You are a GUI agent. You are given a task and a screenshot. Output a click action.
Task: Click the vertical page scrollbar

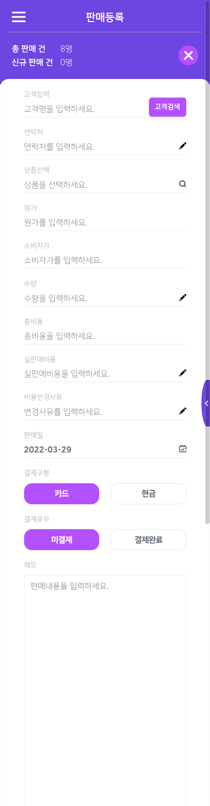207,303
